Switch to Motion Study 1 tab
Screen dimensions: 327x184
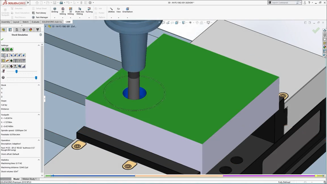pos(29,179)
